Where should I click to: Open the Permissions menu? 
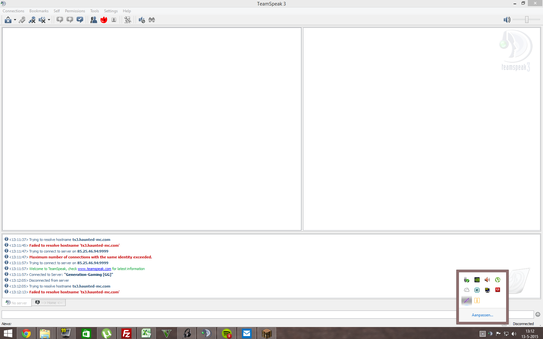pos(75,11)
